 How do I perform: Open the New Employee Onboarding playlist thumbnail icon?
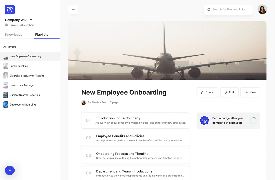pyautogui.click(x=6, y=56)
